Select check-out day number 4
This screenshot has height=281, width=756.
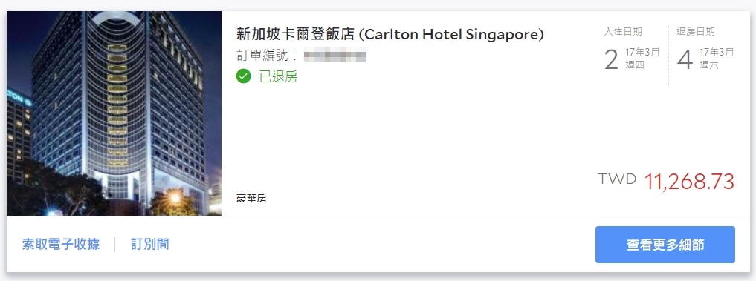click(x=685, y=60)
